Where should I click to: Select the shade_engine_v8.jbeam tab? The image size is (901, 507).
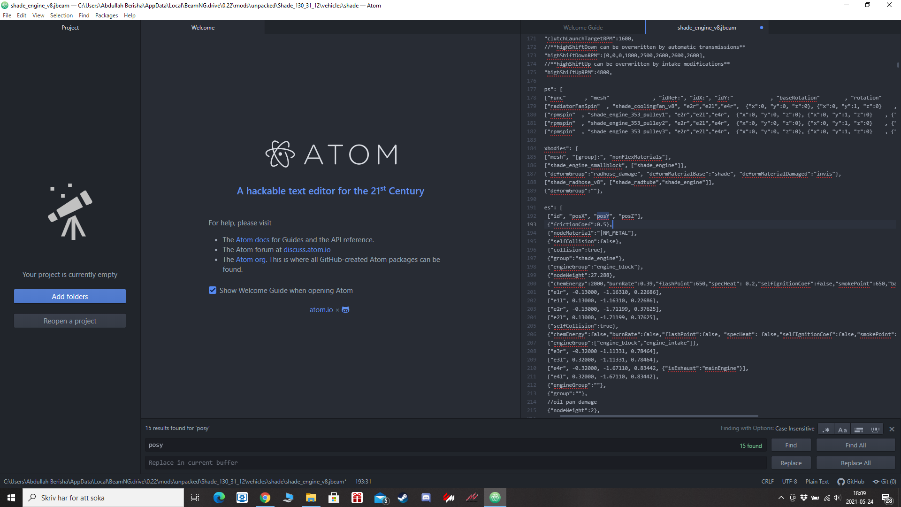pos(707,28)
